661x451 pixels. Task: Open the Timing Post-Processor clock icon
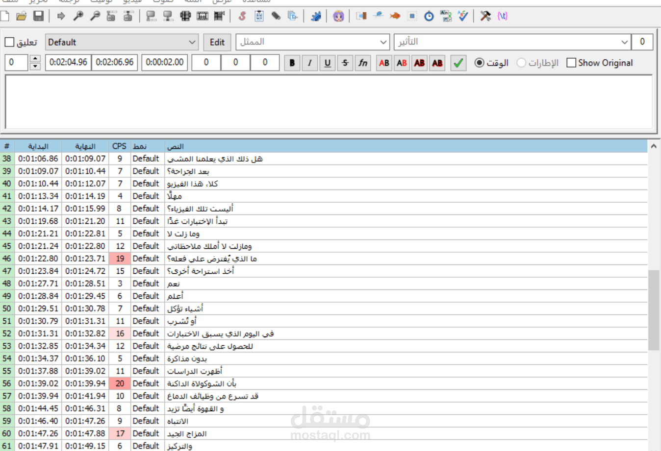429,16
